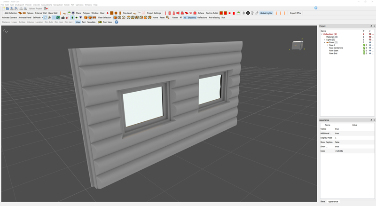
Task: Toggle hidden eye for Collection [3]
Action: (370, 34)
